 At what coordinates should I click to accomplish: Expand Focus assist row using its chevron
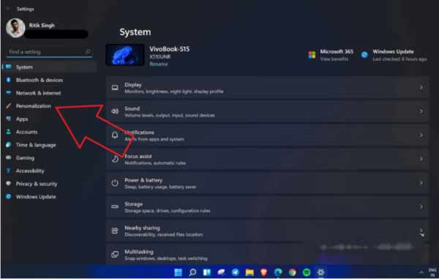coord(421,159)
